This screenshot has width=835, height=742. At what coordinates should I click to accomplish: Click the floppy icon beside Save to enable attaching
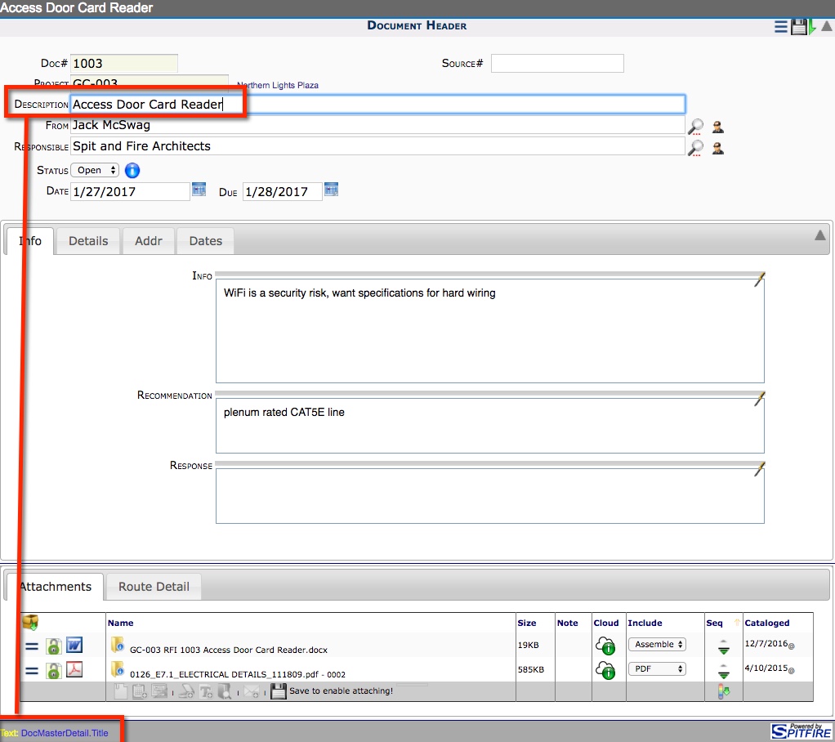(x=279, y=691)
